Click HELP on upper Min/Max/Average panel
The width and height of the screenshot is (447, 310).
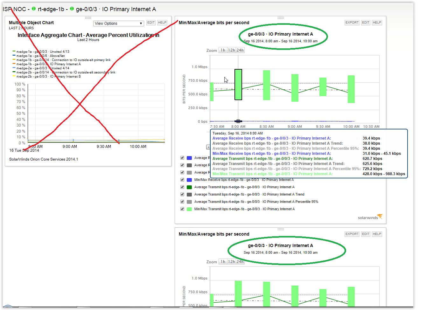tap(377, 23)
